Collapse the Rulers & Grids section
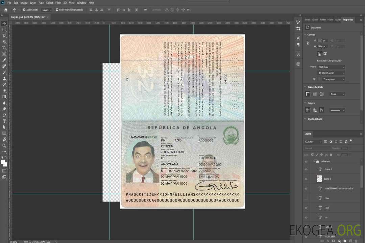The image size is (365, 243). [305, 87]
